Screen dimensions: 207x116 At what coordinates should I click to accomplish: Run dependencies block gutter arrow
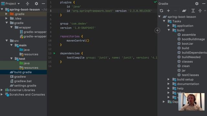[54, 53]
